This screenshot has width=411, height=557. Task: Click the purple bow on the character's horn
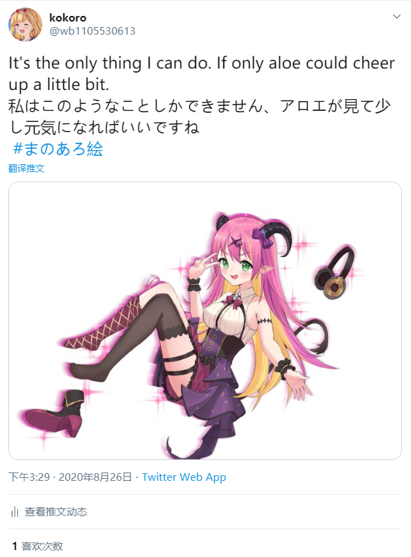pyautogui.click(x=263, y=238)
